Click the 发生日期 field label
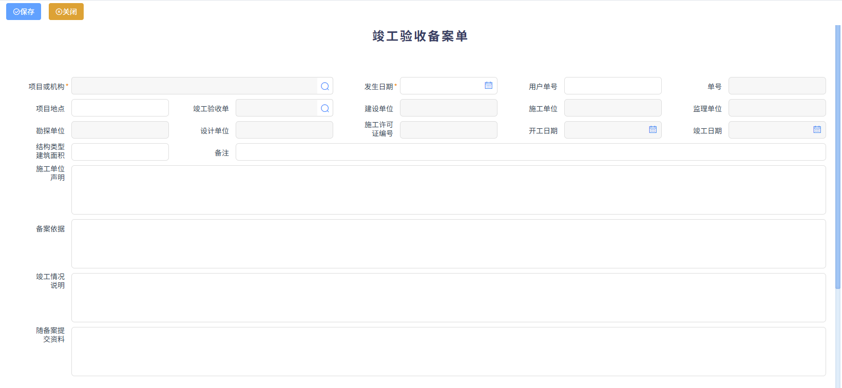 tap(378, 87)
